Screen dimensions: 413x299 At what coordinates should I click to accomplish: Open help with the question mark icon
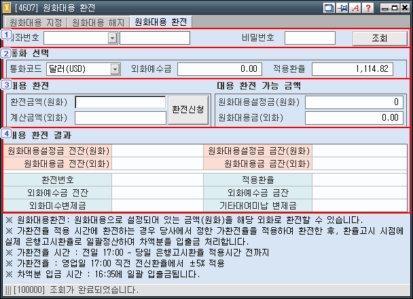368,8
